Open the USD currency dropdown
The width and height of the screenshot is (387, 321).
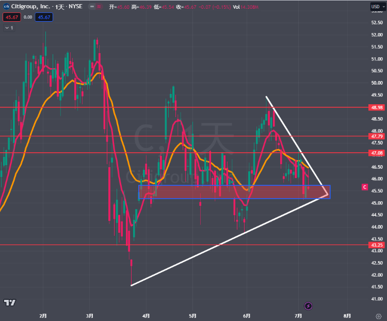377,7
